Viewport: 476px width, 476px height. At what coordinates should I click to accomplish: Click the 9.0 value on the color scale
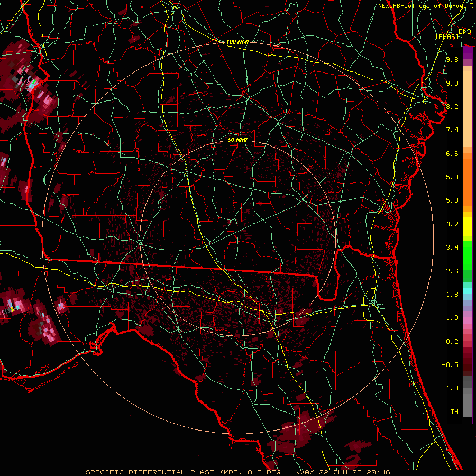tap(452, 83)
